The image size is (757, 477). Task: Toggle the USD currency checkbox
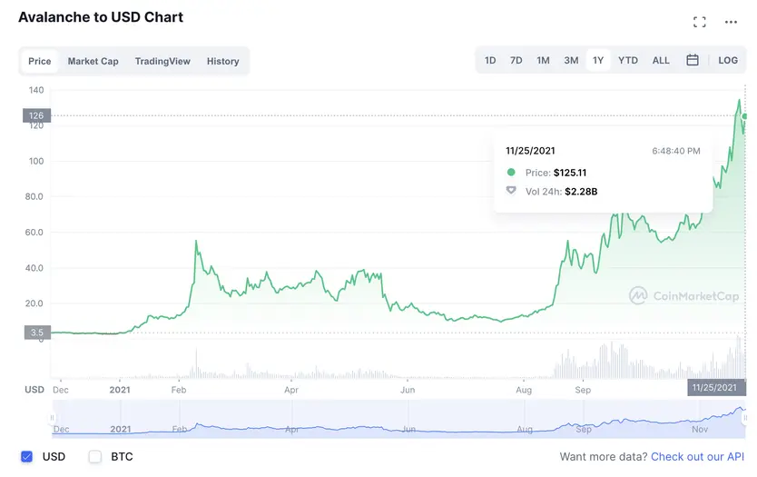pos(26,456)
